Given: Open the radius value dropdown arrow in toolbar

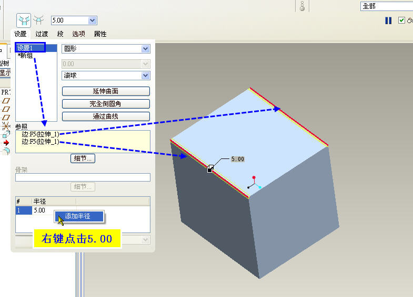Looking at the screenshot, I should point(93,20).
